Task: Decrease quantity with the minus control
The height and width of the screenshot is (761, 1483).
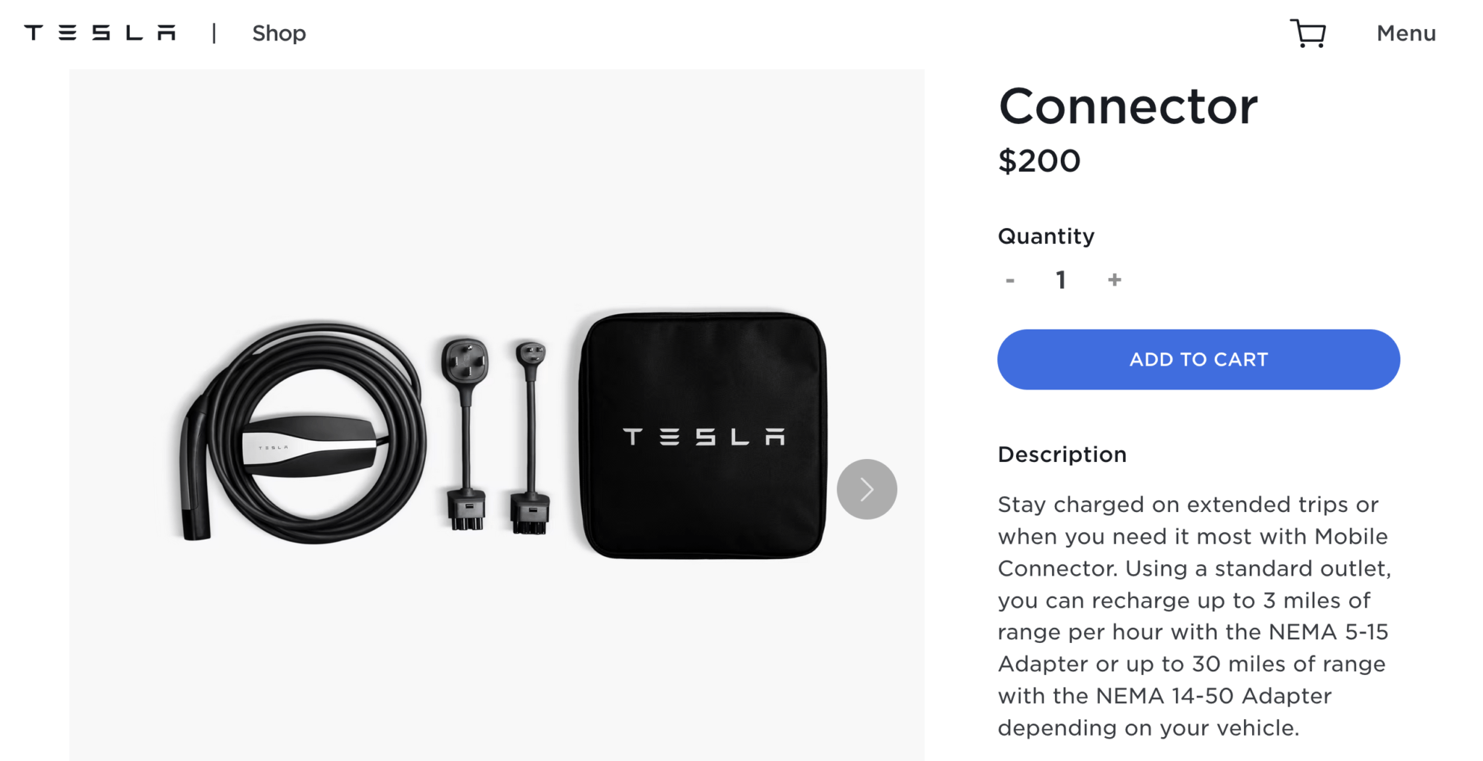Action: 1010,279
